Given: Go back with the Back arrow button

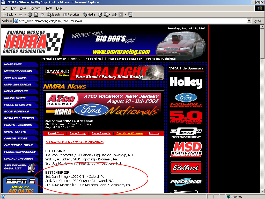Looking at the screenshot, I should click(x=8, y=15).
